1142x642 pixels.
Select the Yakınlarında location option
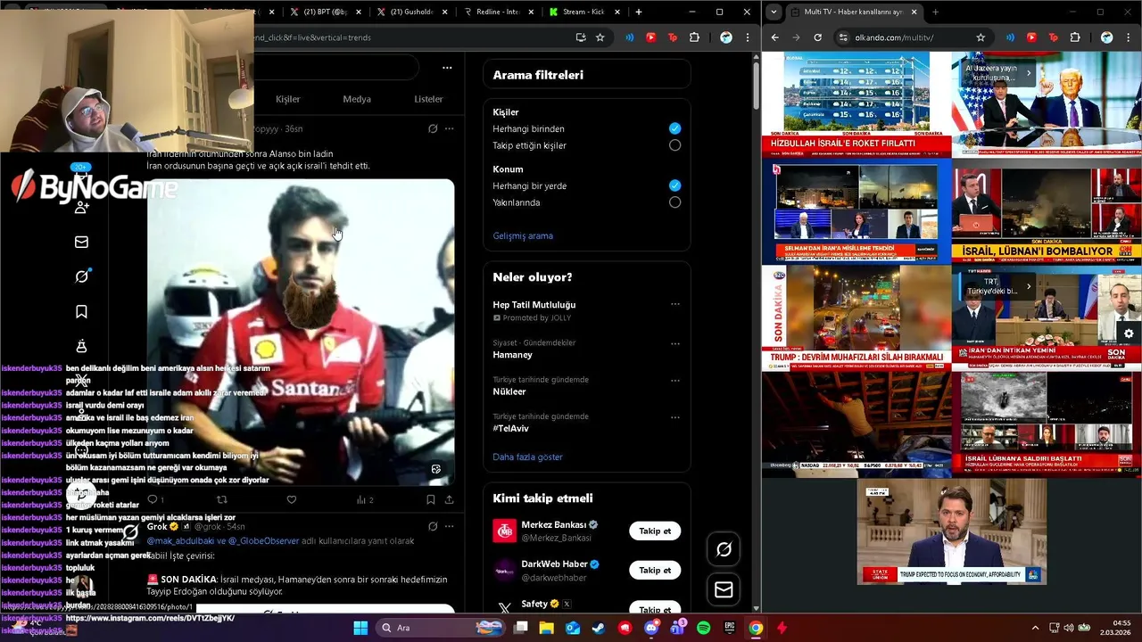[x=674, y=202]
